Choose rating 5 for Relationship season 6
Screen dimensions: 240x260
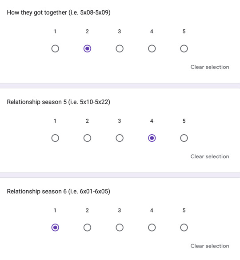point(184,228)
